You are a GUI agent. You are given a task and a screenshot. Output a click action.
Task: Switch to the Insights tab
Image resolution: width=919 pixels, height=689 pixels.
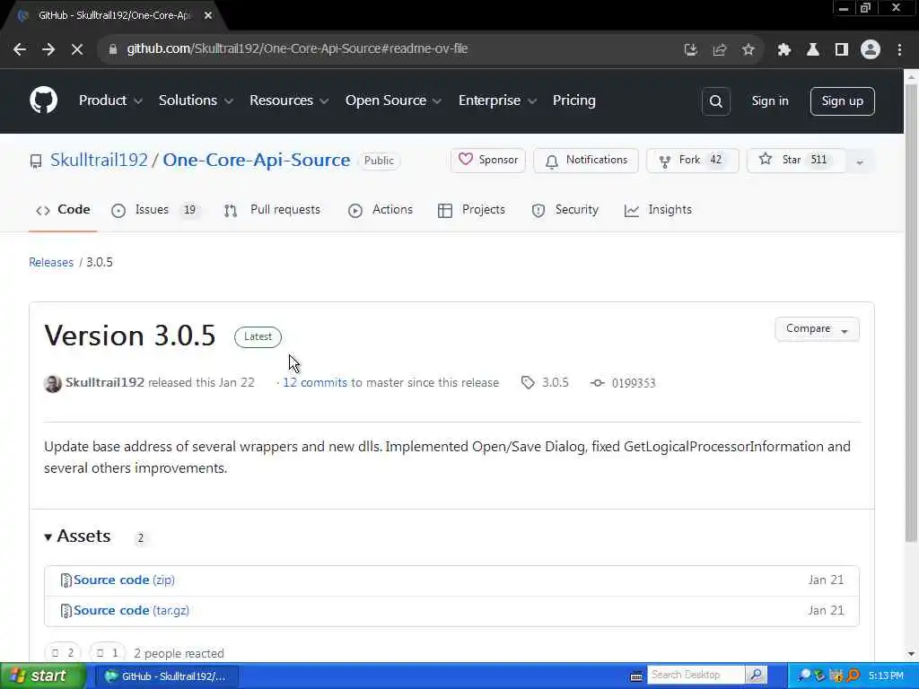click(x=658, y=210)
